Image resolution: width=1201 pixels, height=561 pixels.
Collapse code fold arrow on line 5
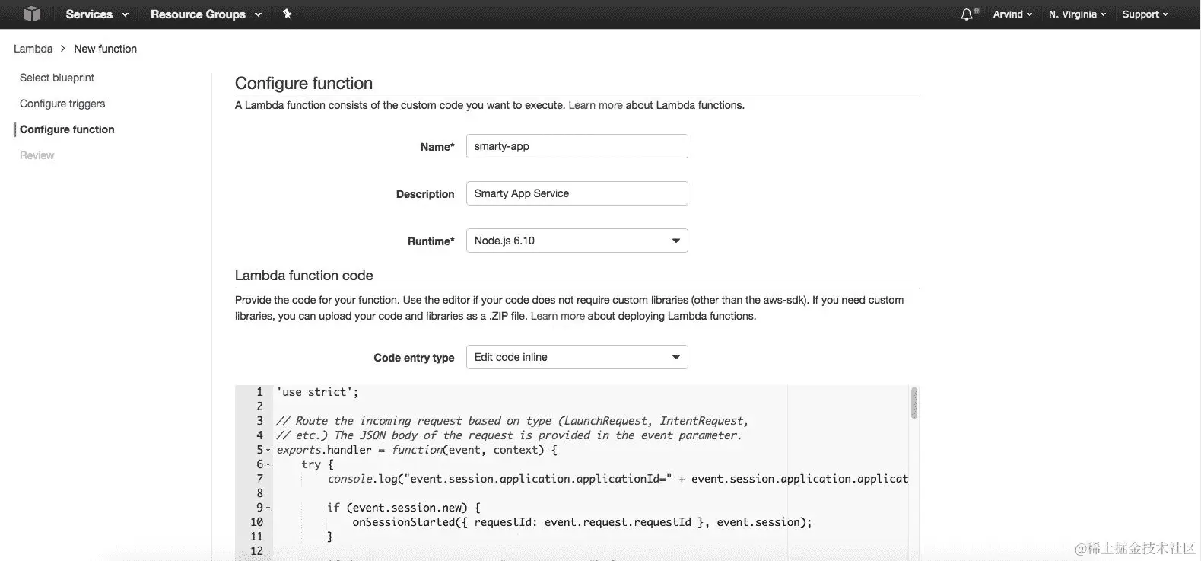[x=268, y=451]
